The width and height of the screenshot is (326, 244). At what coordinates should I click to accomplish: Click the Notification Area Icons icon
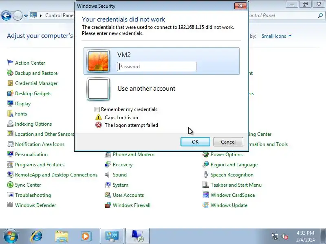click(x=10, y=144)
